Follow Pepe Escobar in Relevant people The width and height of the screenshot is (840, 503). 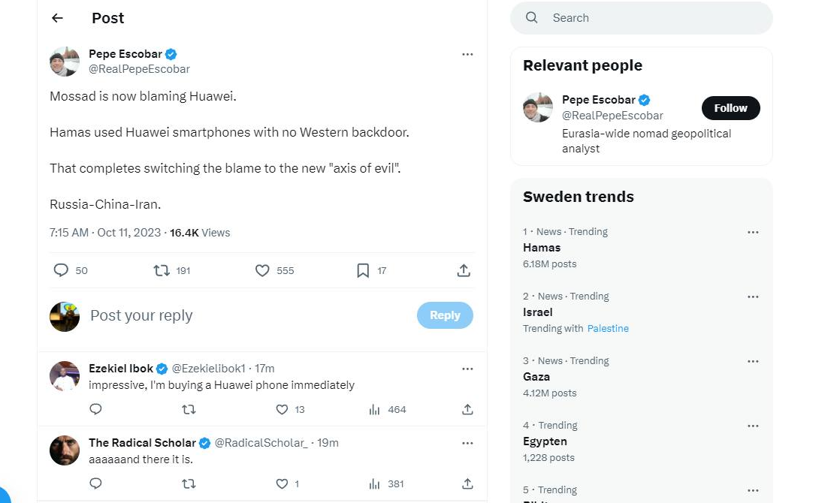tap(730, 108)
